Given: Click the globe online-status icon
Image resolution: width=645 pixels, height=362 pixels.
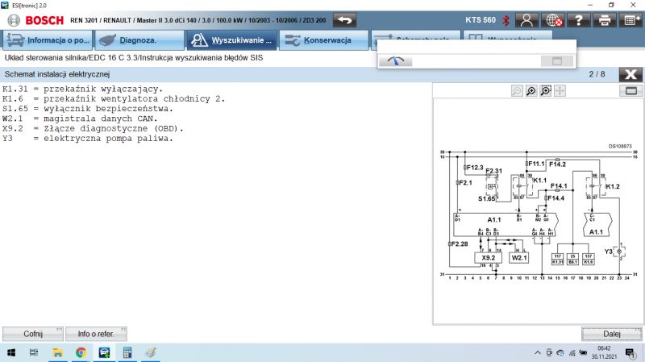Looking at the screenshot, I should pyautogui.click(x=552, y=20).
